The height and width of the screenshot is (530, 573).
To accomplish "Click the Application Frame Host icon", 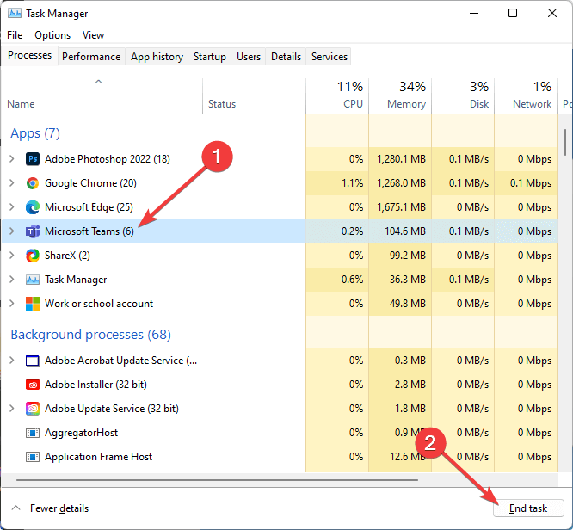I will point(33,457).
